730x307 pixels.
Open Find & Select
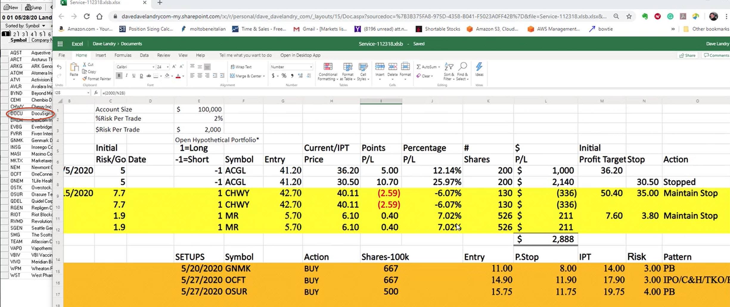(462, 71)
